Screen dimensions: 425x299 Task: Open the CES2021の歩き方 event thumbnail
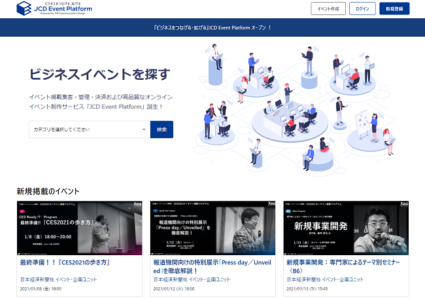[x=79, y=228]
